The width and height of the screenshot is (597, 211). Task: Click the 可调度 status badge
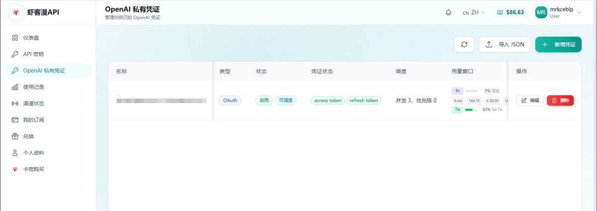click(286, 100)
